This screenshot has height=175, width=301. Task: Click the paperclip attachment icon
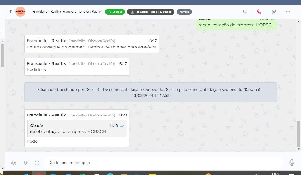pyautogui.click(x=273, y=12)
